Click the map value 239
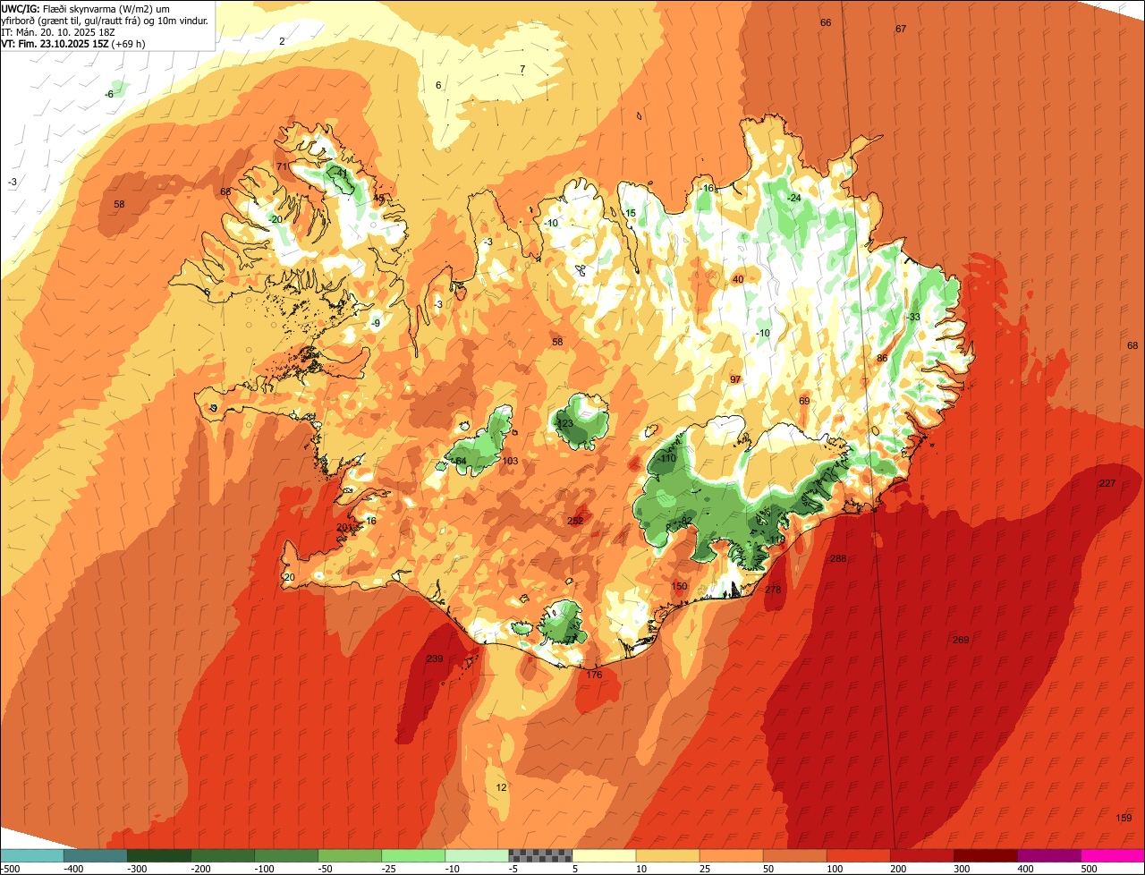The image size is (1145, 875). (435, 658)
